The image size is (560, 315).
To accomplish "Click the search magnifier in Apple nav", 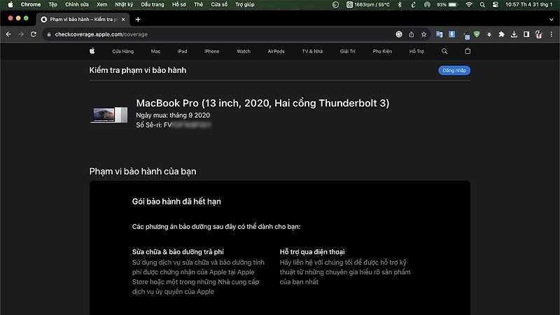I will (444, 51).
